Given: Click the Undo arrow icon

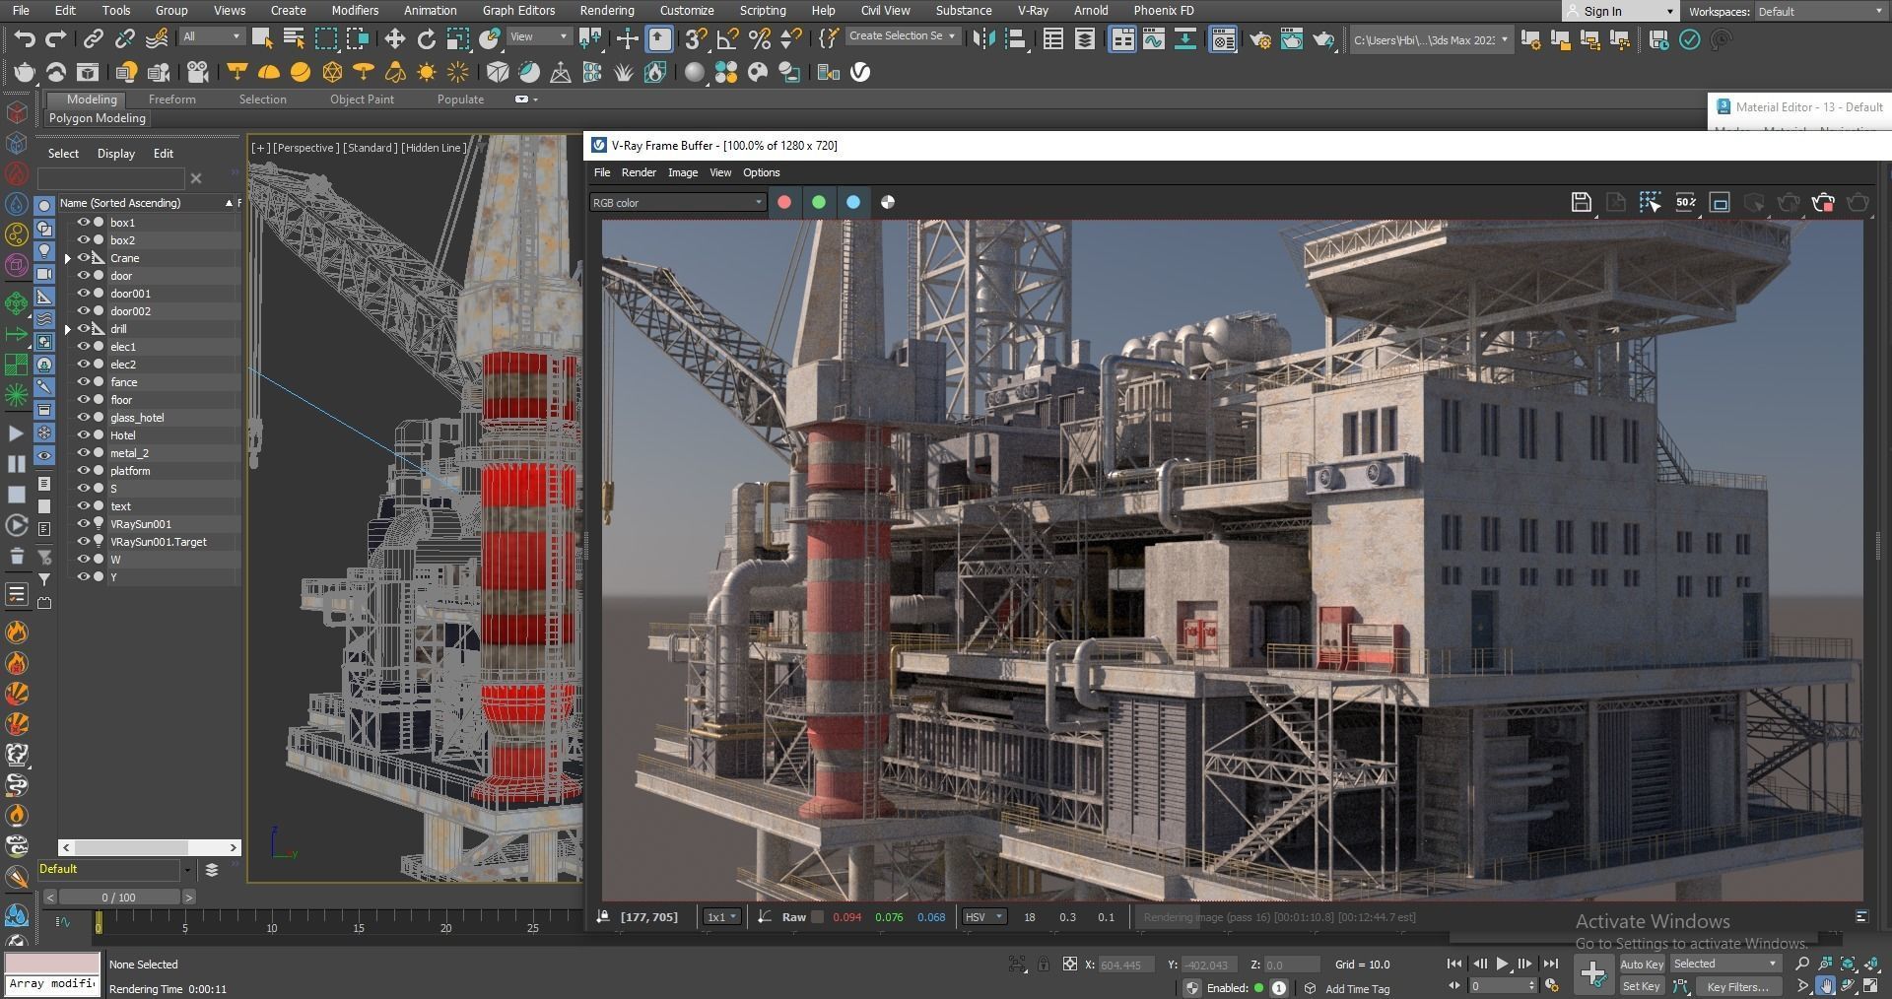Looking at the screenshot, I should 25,39.
